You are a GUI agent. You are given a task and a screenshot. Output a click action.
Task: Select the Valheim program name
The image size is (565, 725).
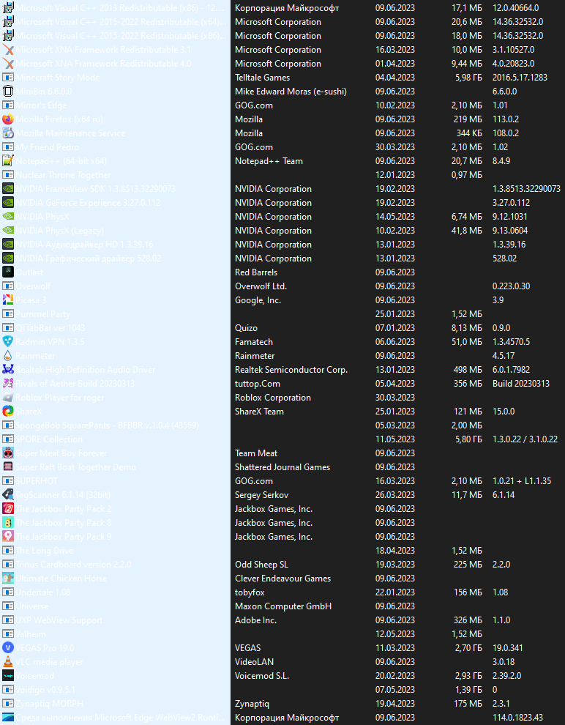point(31,634)
